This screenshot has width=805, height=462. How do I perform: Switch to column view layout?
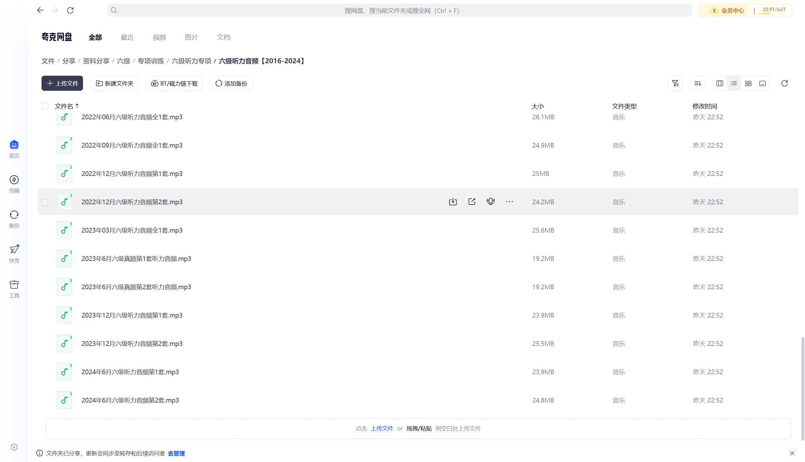(720, 83)
